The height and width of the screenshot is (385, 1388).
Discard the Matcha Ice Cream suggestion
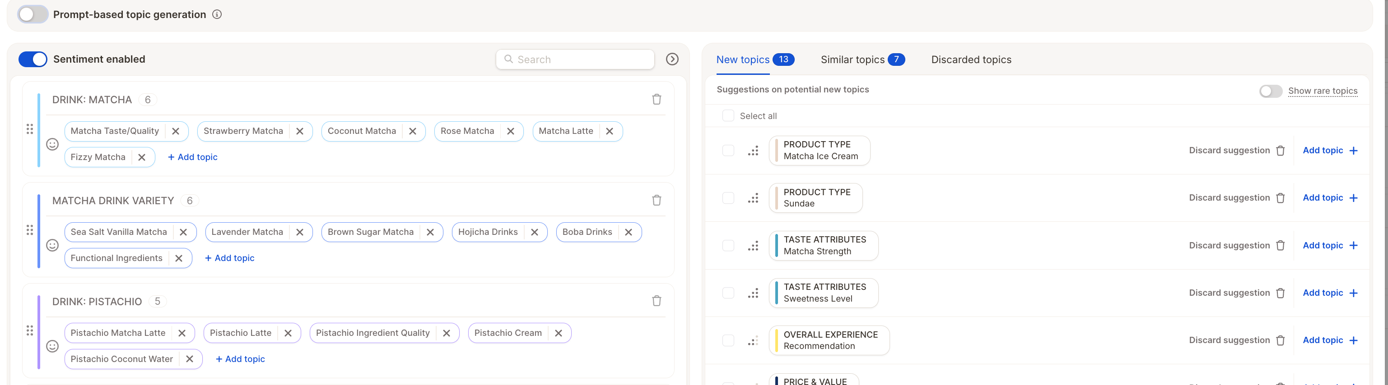click(x=1237, y=151)
